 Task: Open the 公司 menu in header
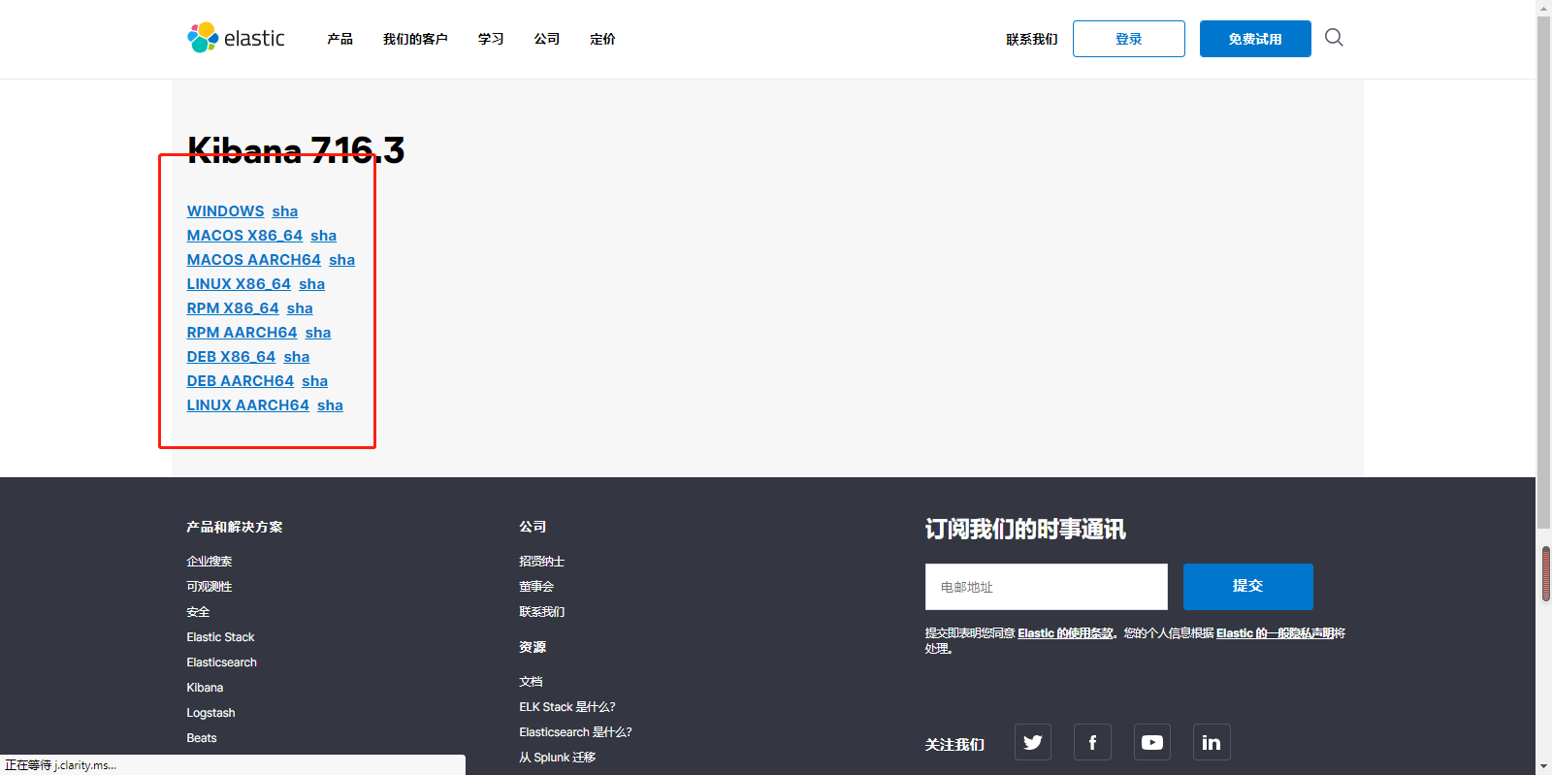point(547,39)
